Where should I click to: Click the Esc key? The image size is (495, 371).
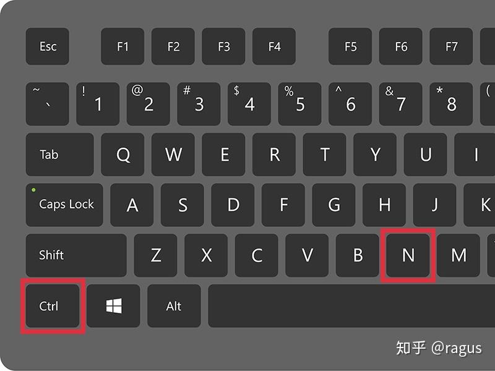[48, 46]
